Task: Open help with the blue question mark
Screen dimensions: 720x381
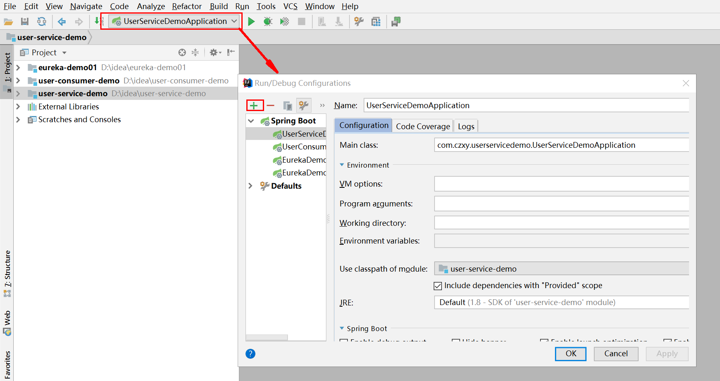Action: (x=250, y=354)
